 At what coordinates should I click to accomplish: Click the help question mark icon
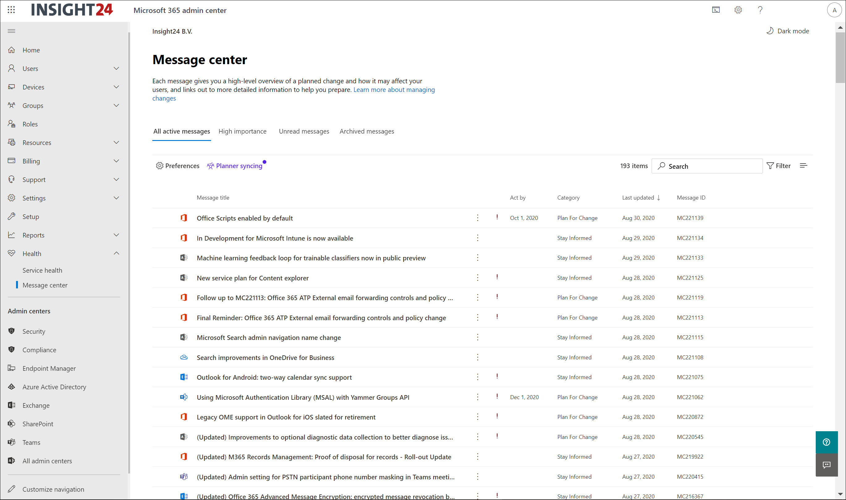click(760, 10)
